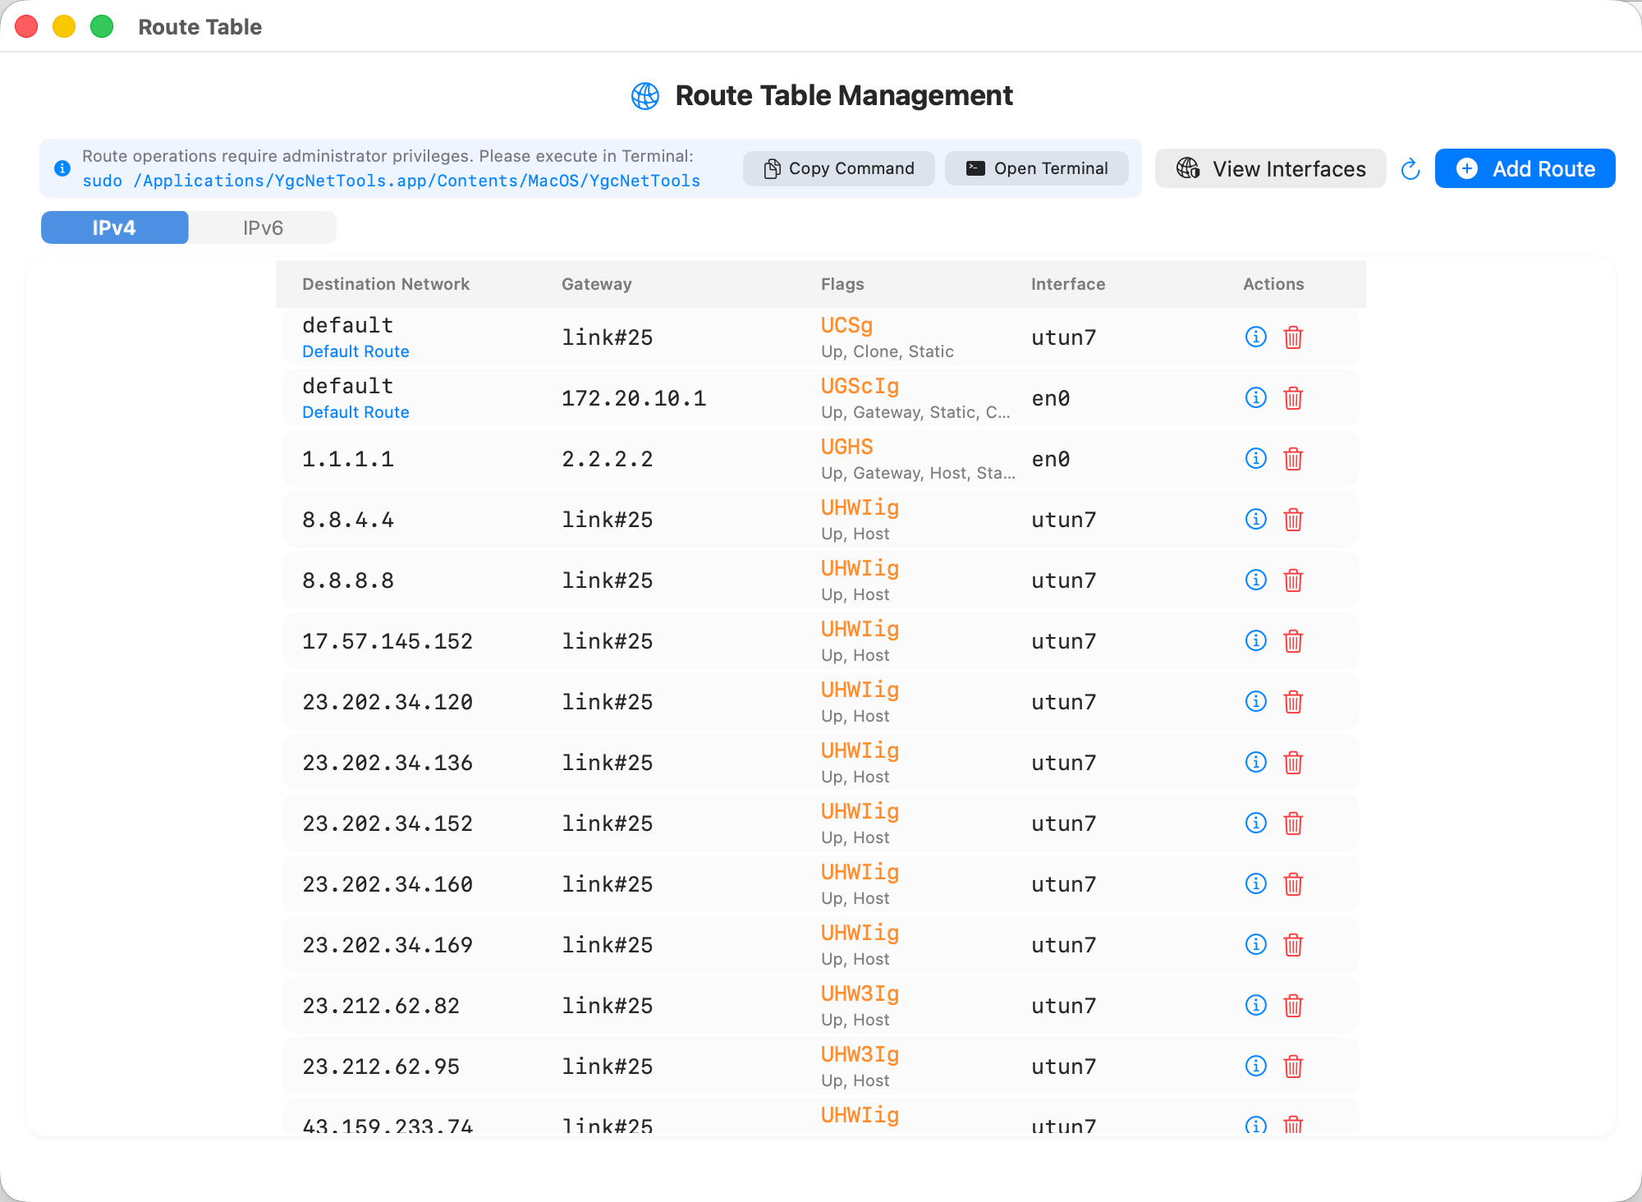Show info for 8.8.8.8 route
Screen dimensions: 1642x1202
click(1255, 580)
